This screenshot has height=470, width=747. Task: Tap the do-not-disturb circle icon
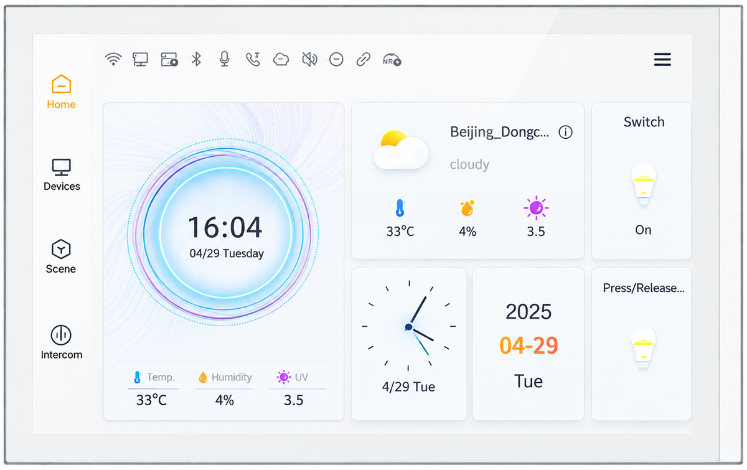tap(336, 59)
